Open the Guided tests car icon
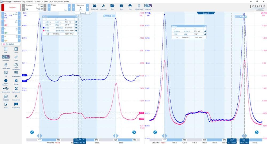 (x=95, y=7)
